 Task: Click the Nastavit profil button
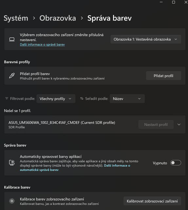click(x=156, y=124)
